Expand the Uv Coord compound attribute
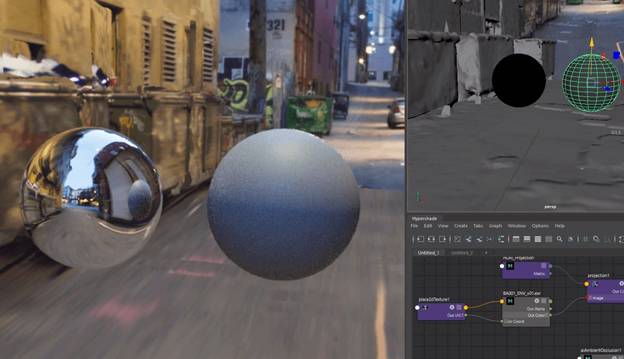 [505, 322]
